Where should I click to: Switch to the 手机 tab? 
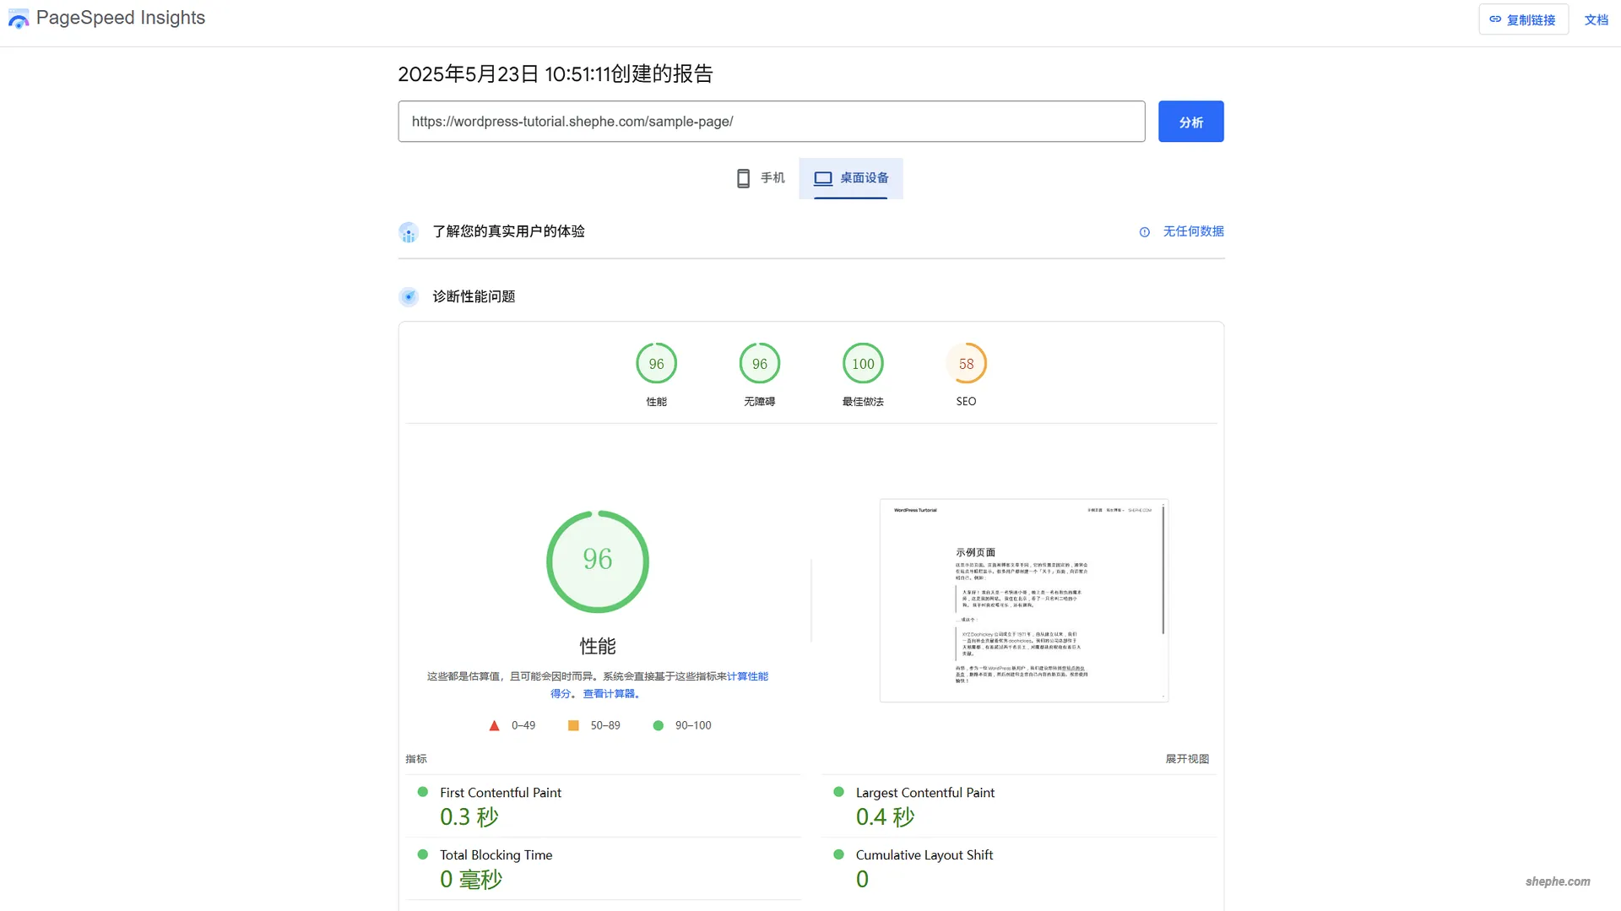[x=760, y=178]
